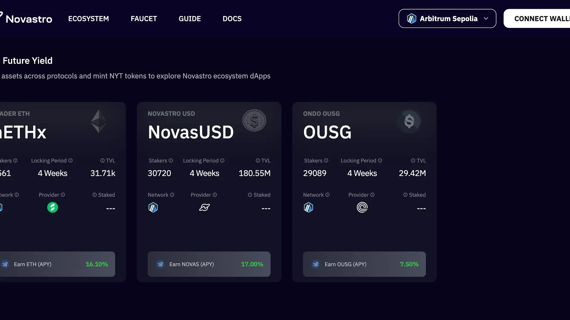Click the Novastro logo
The width and height of the screenshot is (570, 320).
pos(27,19)
